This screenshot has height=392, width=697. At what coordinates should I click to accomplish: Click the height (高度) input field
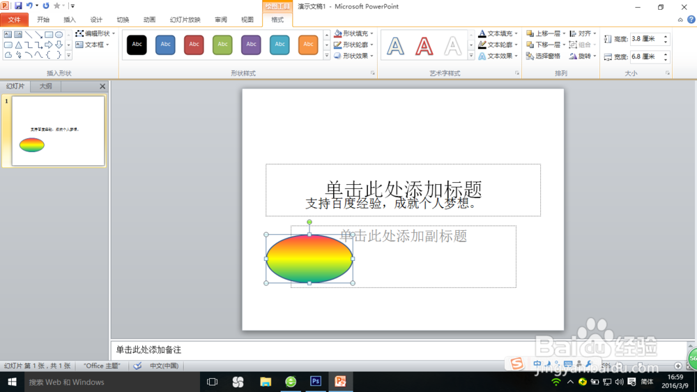(646, 39)
